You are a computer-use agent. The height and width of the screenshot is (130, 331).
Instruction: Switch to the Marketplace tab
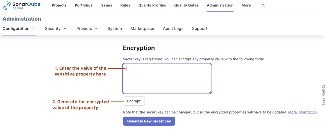pos(142,29)
